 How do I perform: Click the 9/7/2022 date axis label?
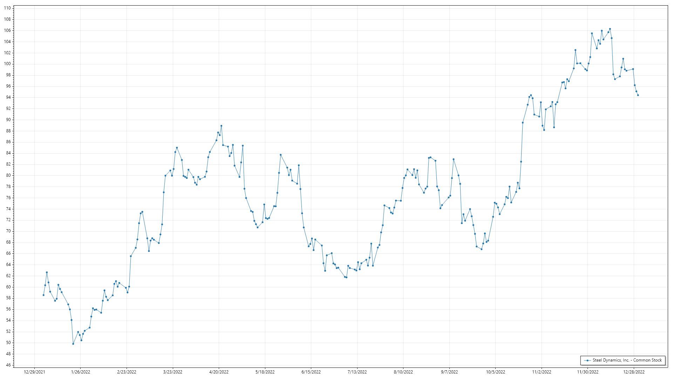point(449,372)
